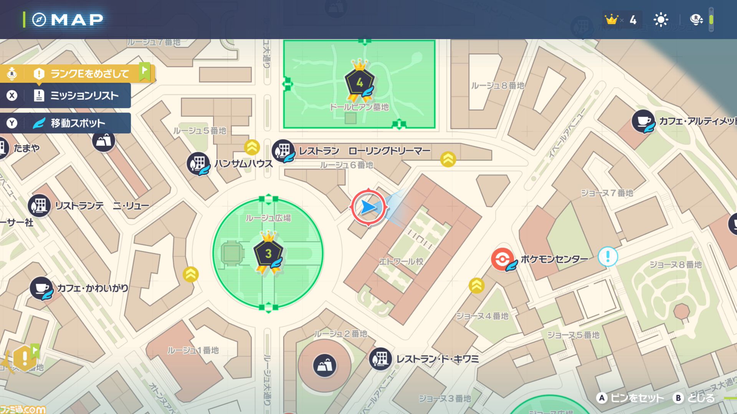Select the カフェ・アルティメット coffee cup icon

click(x=643, y=121)
